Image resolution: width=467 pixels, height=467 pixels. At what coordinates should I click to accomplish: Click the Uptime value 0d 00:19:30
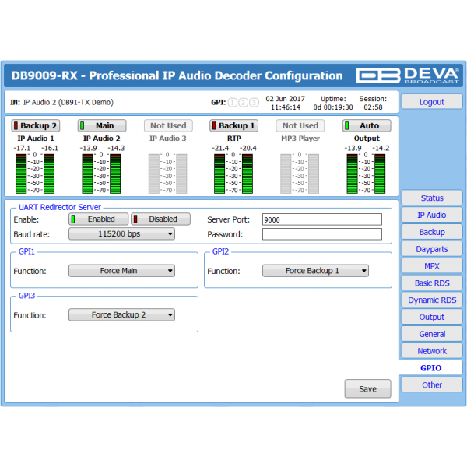tap(333, 107)
